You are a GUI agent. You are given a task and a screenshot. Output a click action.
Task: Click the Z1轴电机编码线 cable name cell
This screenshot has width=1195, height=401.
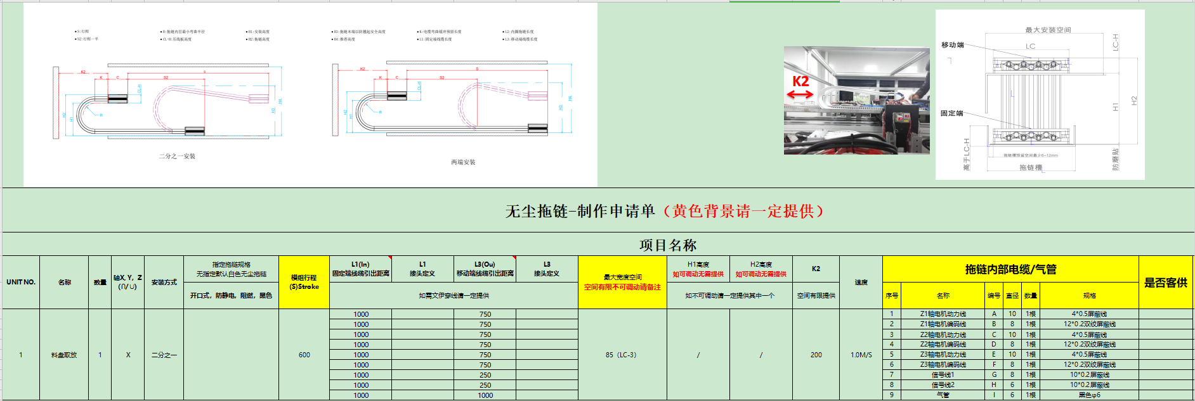click(943, 324)
